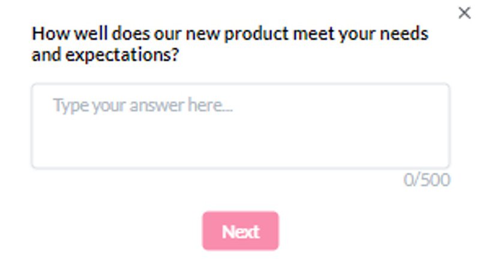Click the placeholder text in answer box
Image resolution: width=480 pixels, height=272 pixels.
pyautogui.click(x=142, y=105)
